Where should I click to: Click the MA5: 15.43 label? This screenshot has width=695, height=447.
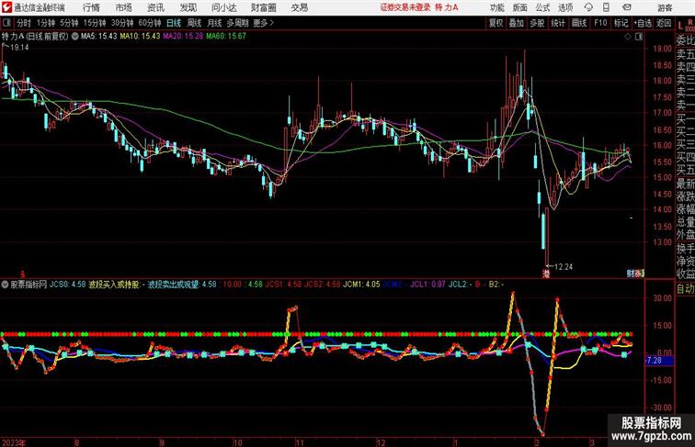[99, 37]
